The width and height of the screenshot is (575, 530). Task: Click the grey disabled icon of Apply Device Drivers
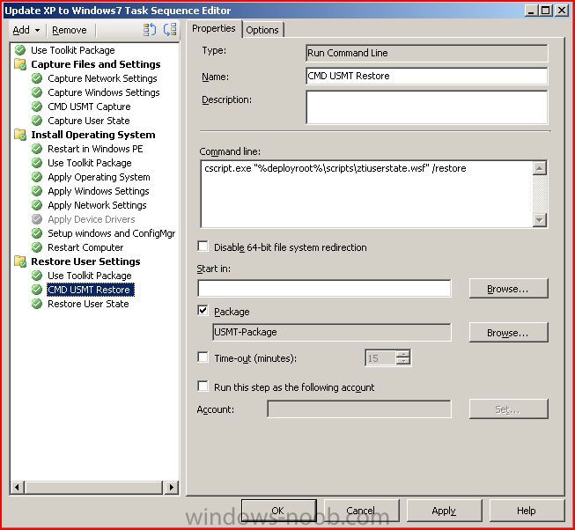click(x=37, y=219)
